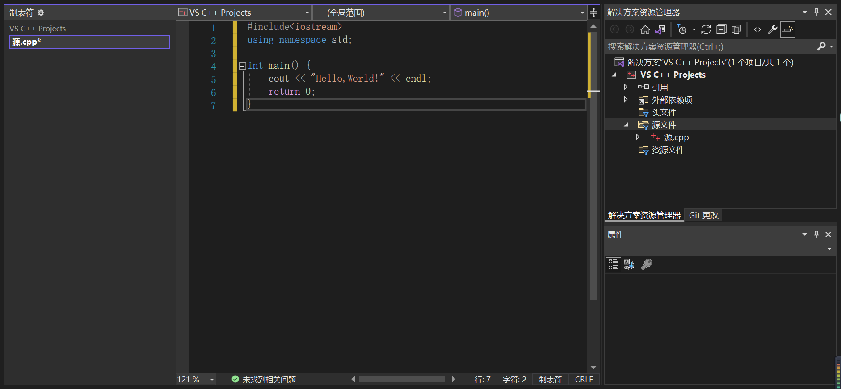Screen dimensions: 841x389
Task: Select the 资源文件 folder in the tree
Action: click(668, 150)
